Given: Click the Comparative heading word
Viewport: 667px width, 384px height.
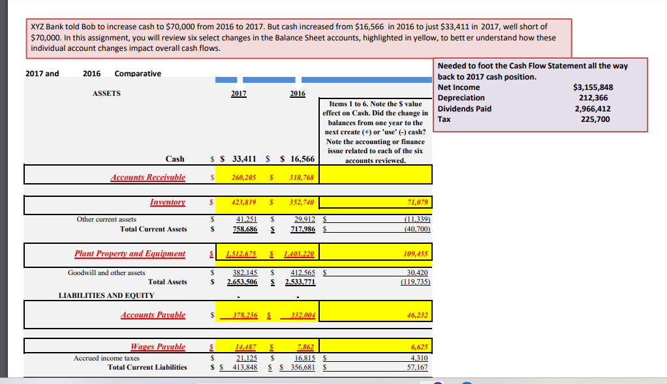Looking at the screenshot, I should coord(138,74).
